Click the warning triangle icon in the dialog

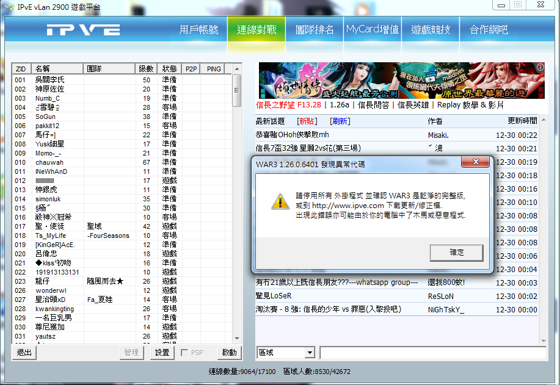280,201
